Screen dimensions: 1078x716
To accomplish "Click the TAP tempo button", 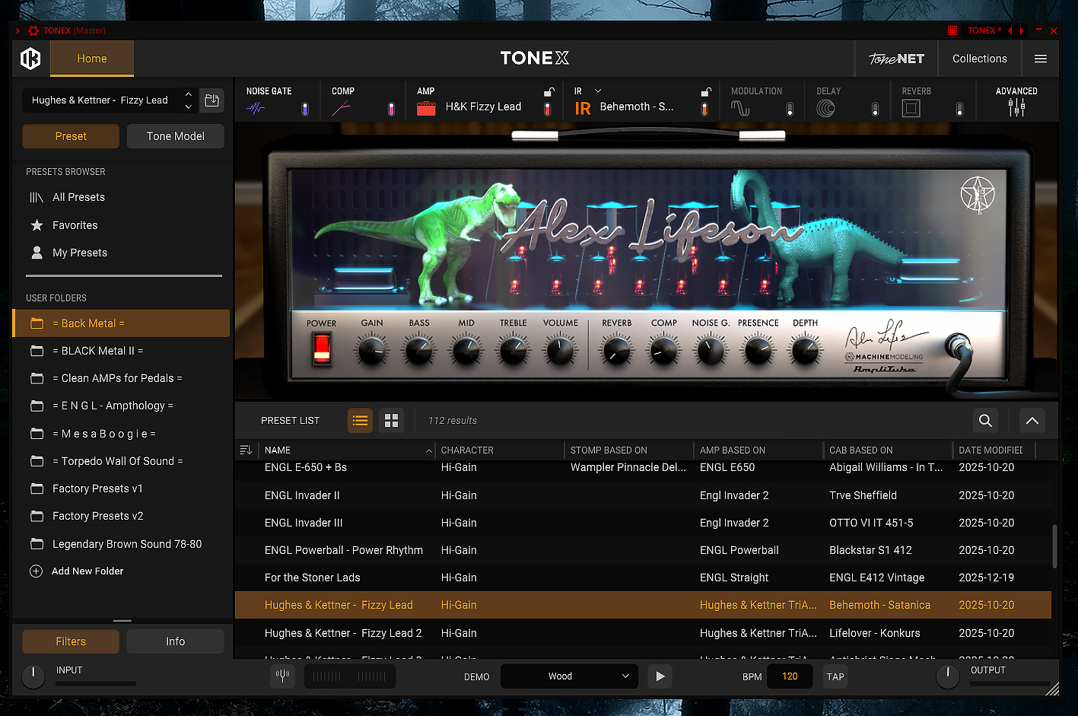I will point(835,676).
